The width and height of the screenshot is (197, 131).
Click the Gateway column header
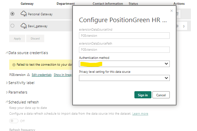tap(27, 4)
